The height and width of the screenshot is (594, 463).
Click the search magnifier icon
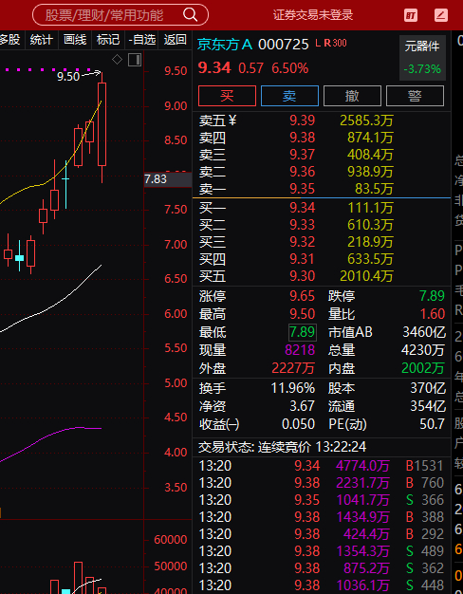pyautogui.click(x=190, y=15)
